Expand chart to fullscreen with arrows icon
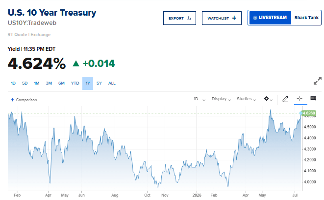 (x=318, y=81)
